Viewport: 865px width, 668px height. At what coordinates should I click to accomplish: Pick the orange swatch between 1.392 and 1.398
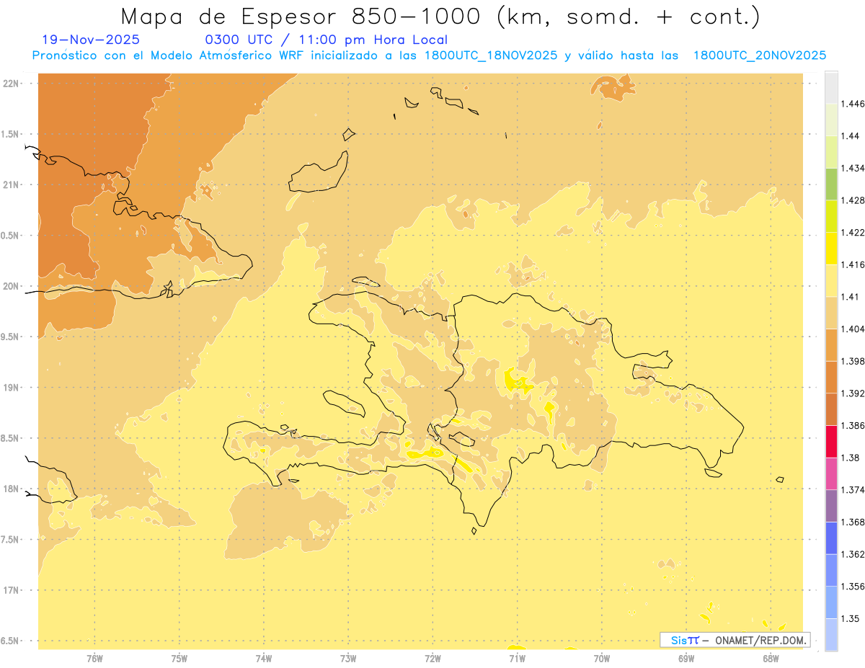click(x=831, y=377)
